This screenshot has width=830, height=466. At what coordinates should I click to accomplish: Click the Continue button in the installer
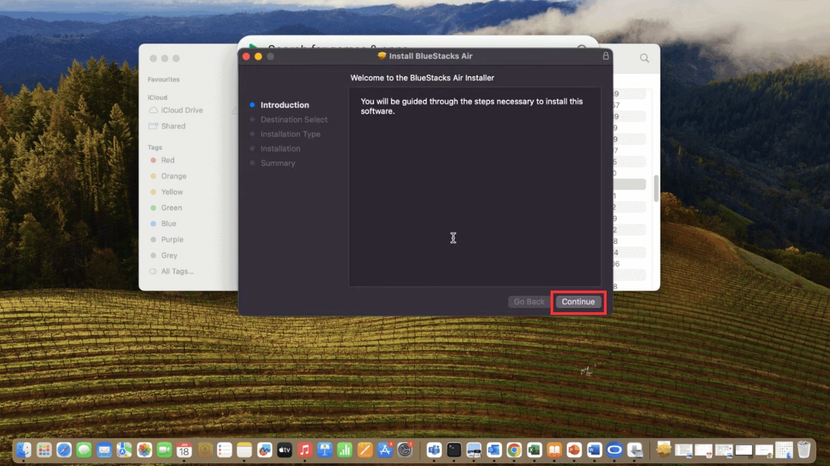coord(578,302)
